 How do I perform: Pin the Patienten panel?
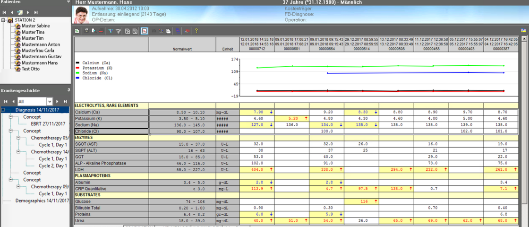pyautogui.click(x=68, y=2)
